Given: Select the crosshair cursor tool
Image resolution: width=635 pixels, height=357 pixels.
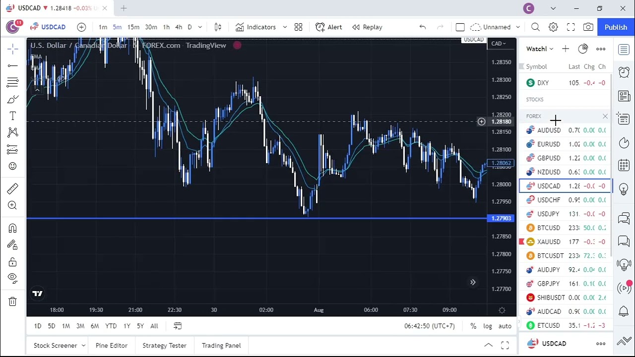Looking at the screenshot, I should coord(13,49).
